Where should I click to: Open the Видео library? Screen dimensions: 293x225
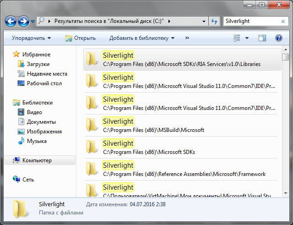coord(34,112)
